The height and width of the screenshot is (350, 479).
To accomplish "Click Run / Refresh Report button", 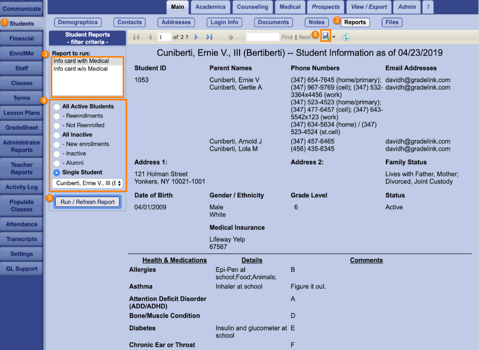I will (87, 202).
